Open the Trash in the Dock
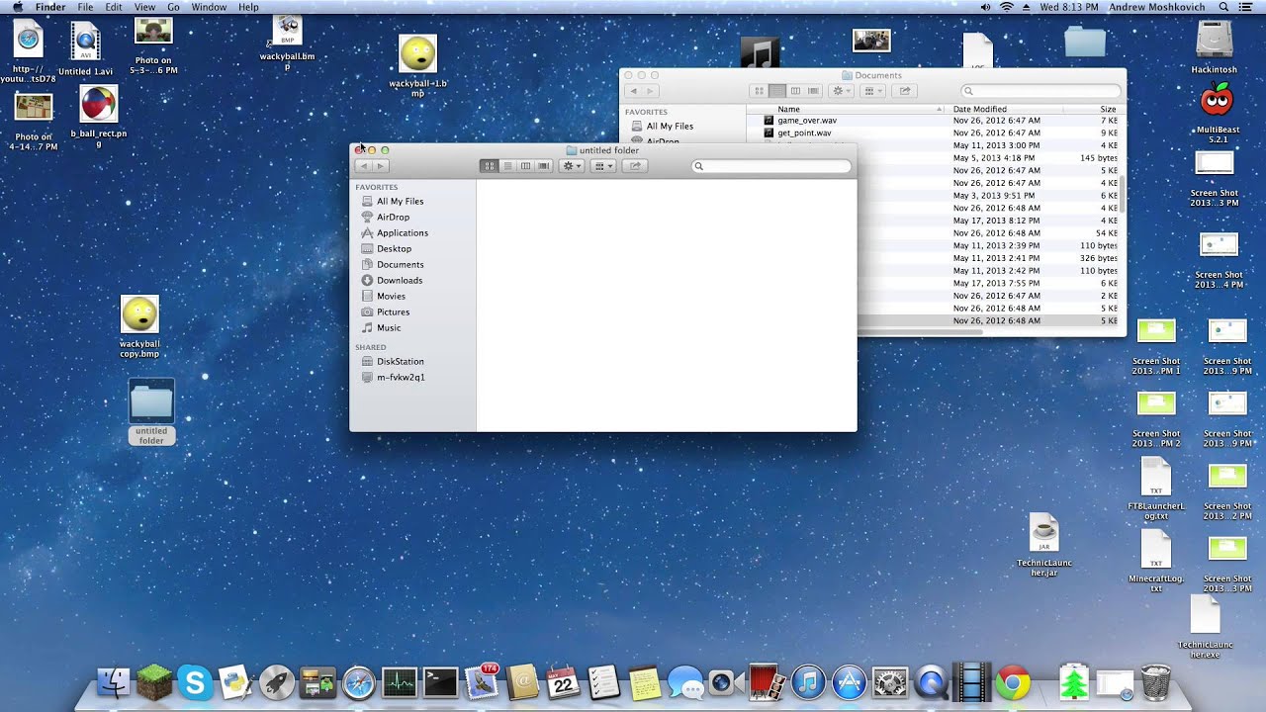 [1155, 682]
